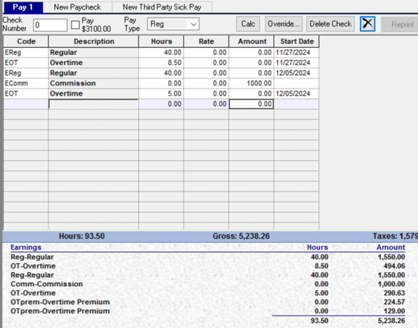This screenshot has height=328, width=418.
Task: Click the Gross: 5,238.26 summary text
Action: pyautogui.click(x=241, y=237)
